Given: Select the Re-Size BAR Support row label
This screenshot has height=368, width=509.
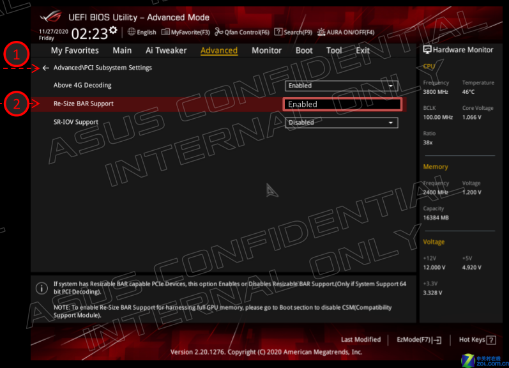Looking at the screenshot, I should [84, 103].
